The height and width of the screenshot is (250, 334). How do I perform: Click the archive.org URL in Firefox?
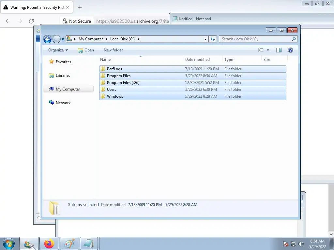click(x=132, y=21)
